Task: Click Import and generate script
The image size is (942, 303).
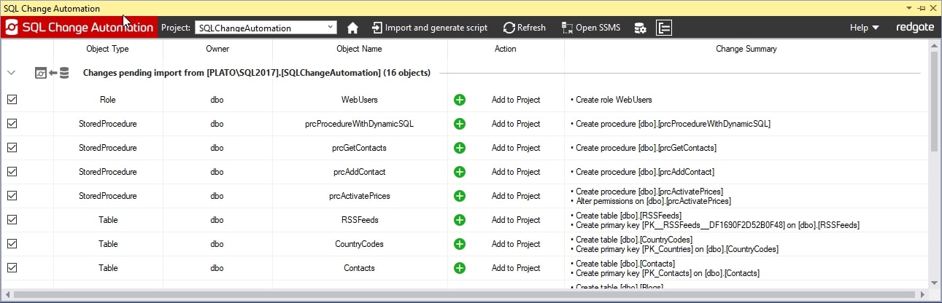Action: pos(429,28)
